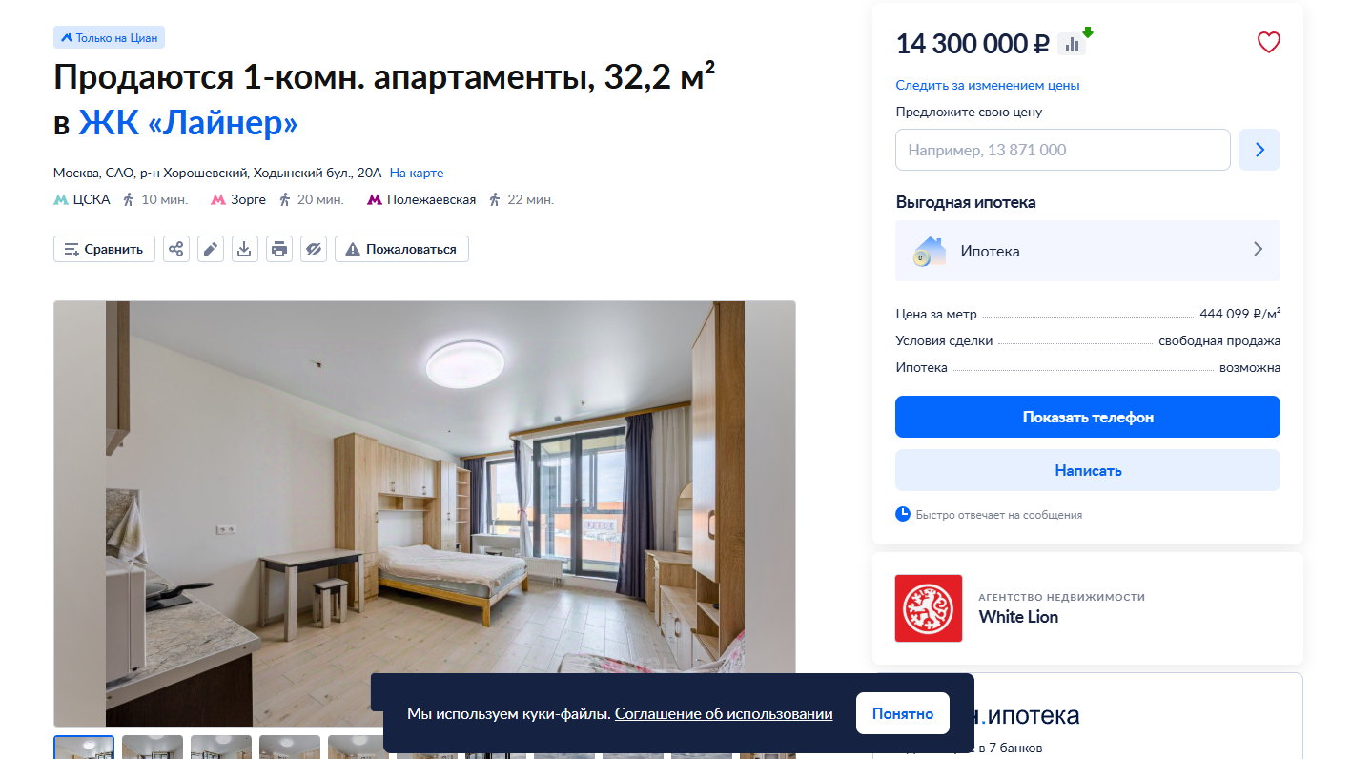The width and height of the screenshot is (1372, 759).
Task: Open the ЖК «Лайнер» link
Action: [188, 123]
